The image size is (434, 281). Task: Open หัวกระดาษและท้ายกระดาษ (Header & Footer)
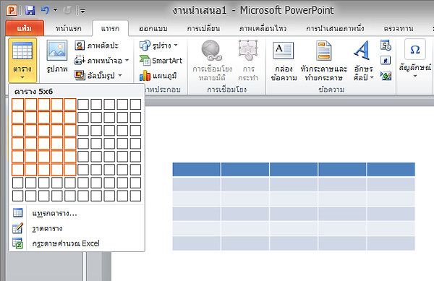[x=324, y=61]
